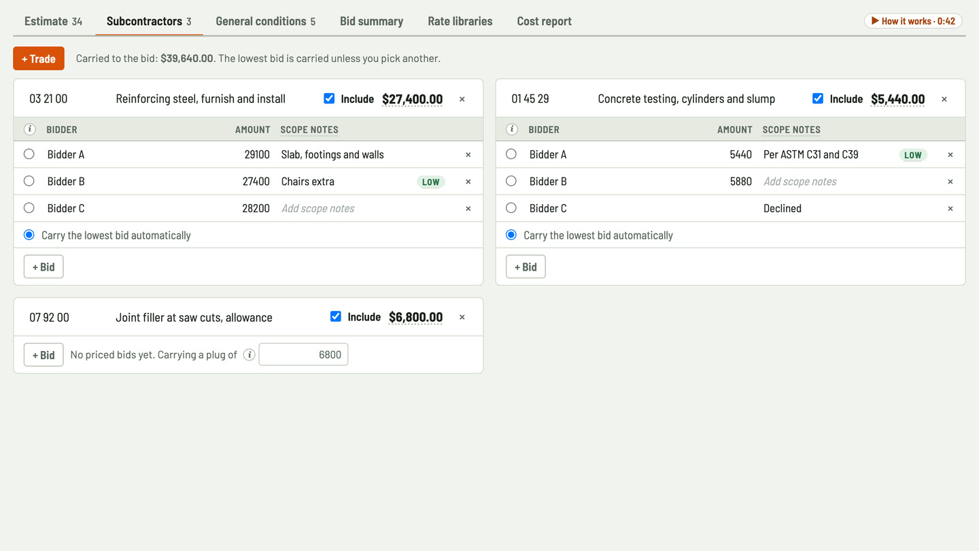Delete Bidder A row with 29100 amount
Viewport: 979px width, 551px height.
468,154
